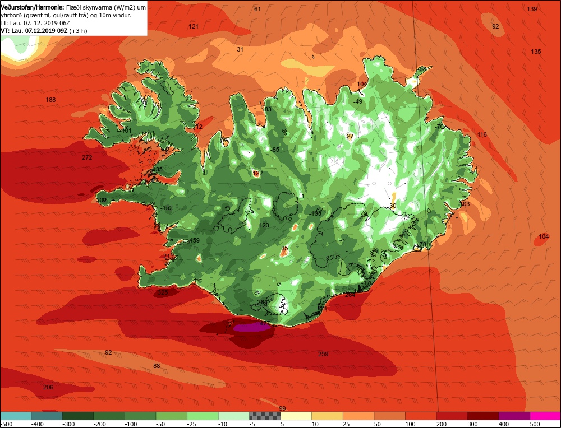The width and height of the screenshot is (561, 428).
Task: Click the map value '121'
Action: [x=194, y=26]
